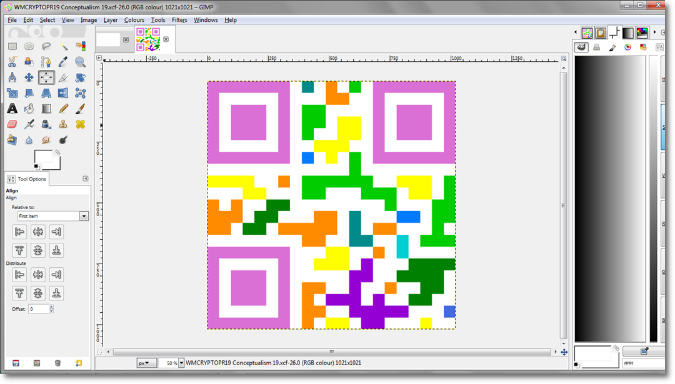Close the blank white image tab
This screenshot has height=384, width=675.
pyautogui.click(x=126, y=39)
